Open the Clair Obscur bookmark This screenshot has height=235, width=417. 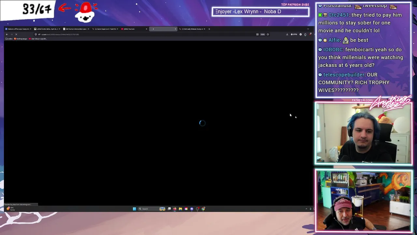pos(38,39)
